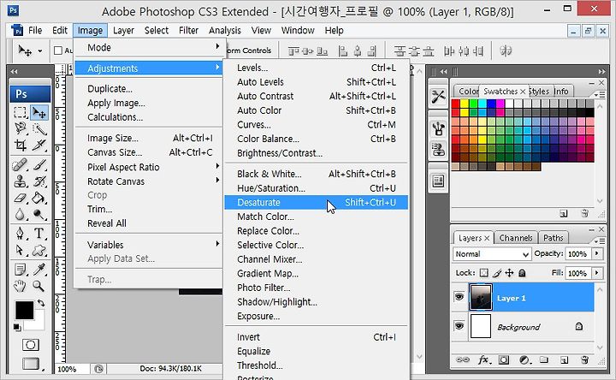Viewport: 616px width, 380px height.
Task: Click the layer style fx button
Action: click(483, 359)
